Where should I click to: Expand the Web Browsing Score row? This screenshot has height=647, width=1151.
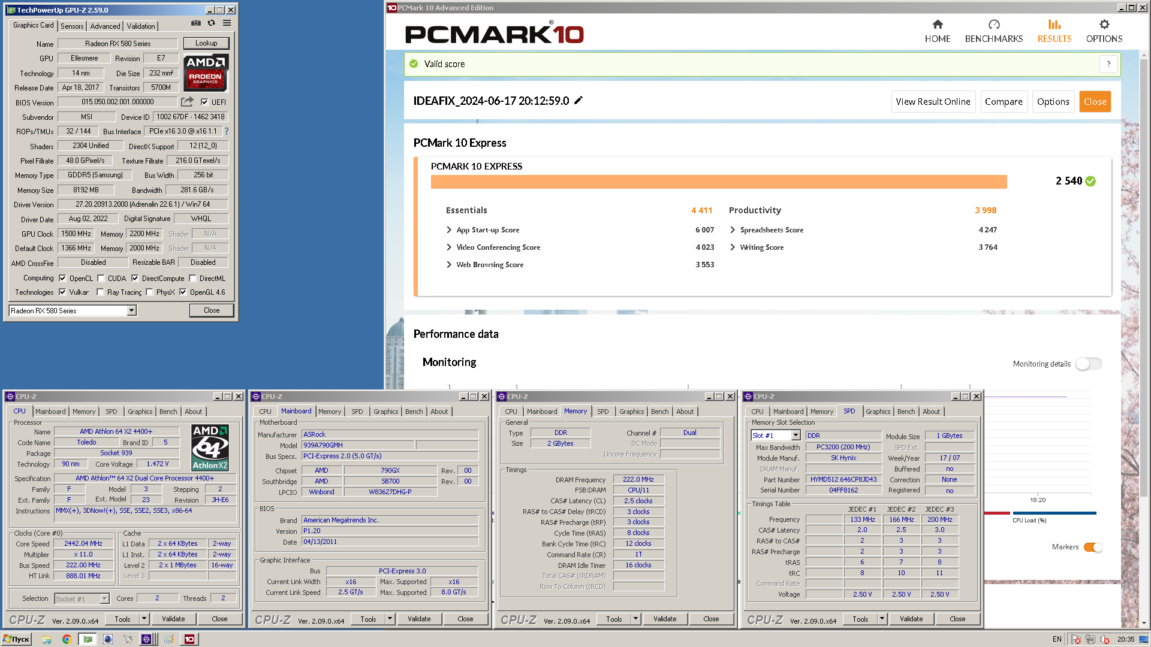(449, 265)
